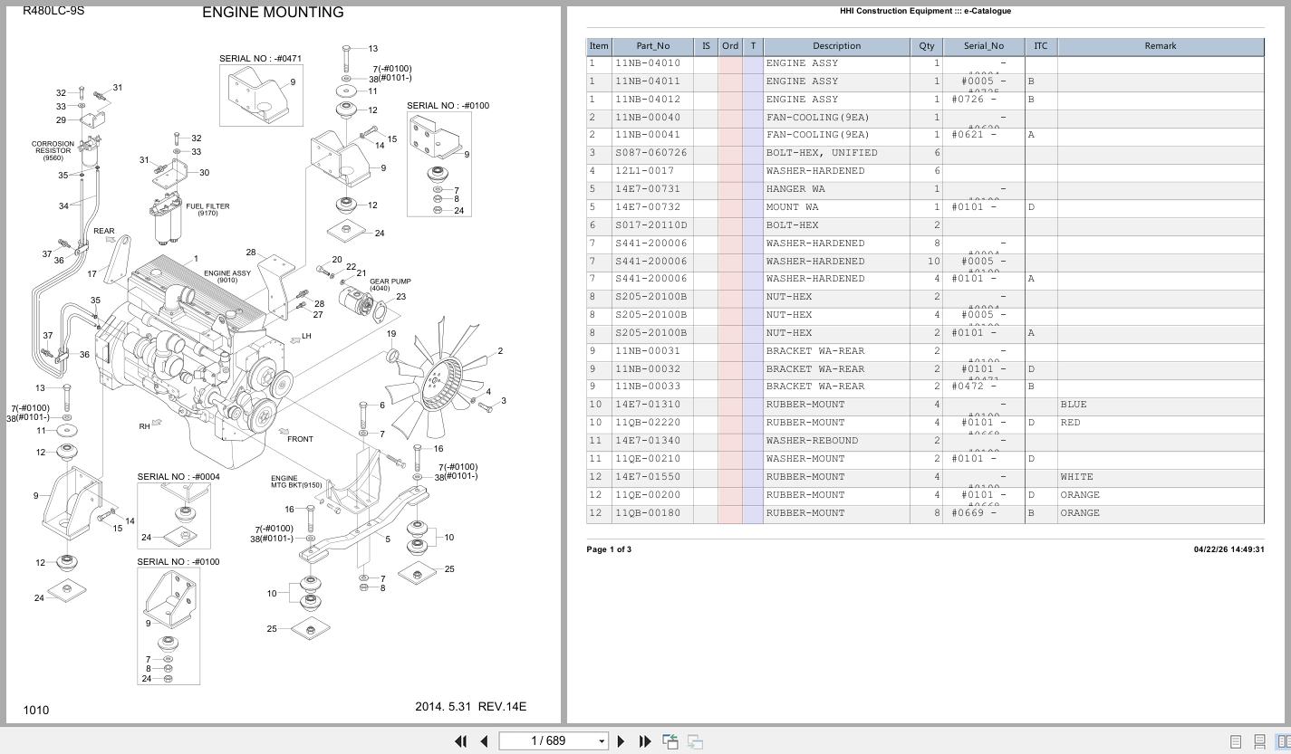This screenshot has height=754, width=1291.
Task: Click the 04/22/26 14:49:31 timestamp
Action: tap(1228, 549)
